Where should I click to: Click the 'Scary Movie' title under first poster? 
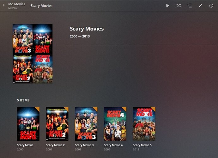[x=25, y=145]
